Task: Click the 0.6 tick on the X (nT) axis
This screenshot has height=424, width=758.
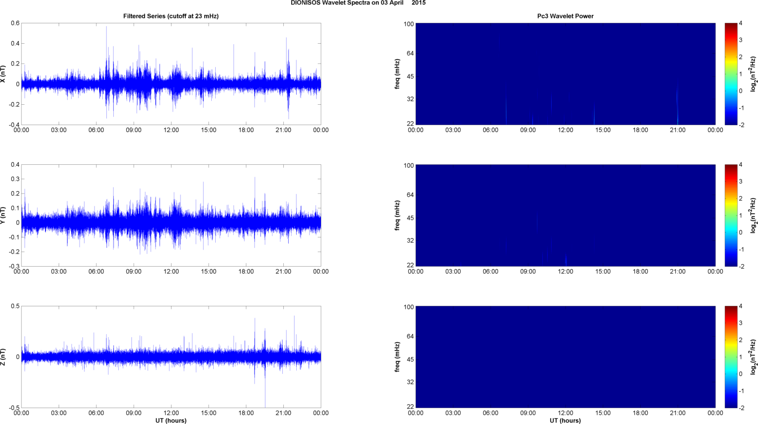Action: [15, 23]
